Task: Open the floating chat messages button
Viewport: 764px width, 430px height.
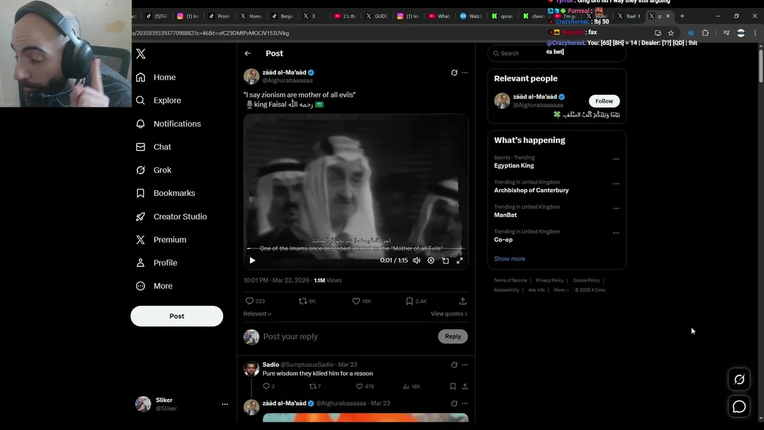Action: (739, 407)
